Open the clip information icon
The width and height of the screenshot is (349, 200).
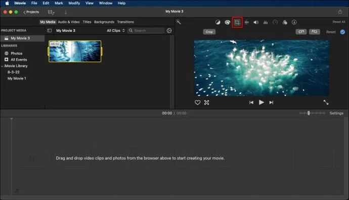294,22
